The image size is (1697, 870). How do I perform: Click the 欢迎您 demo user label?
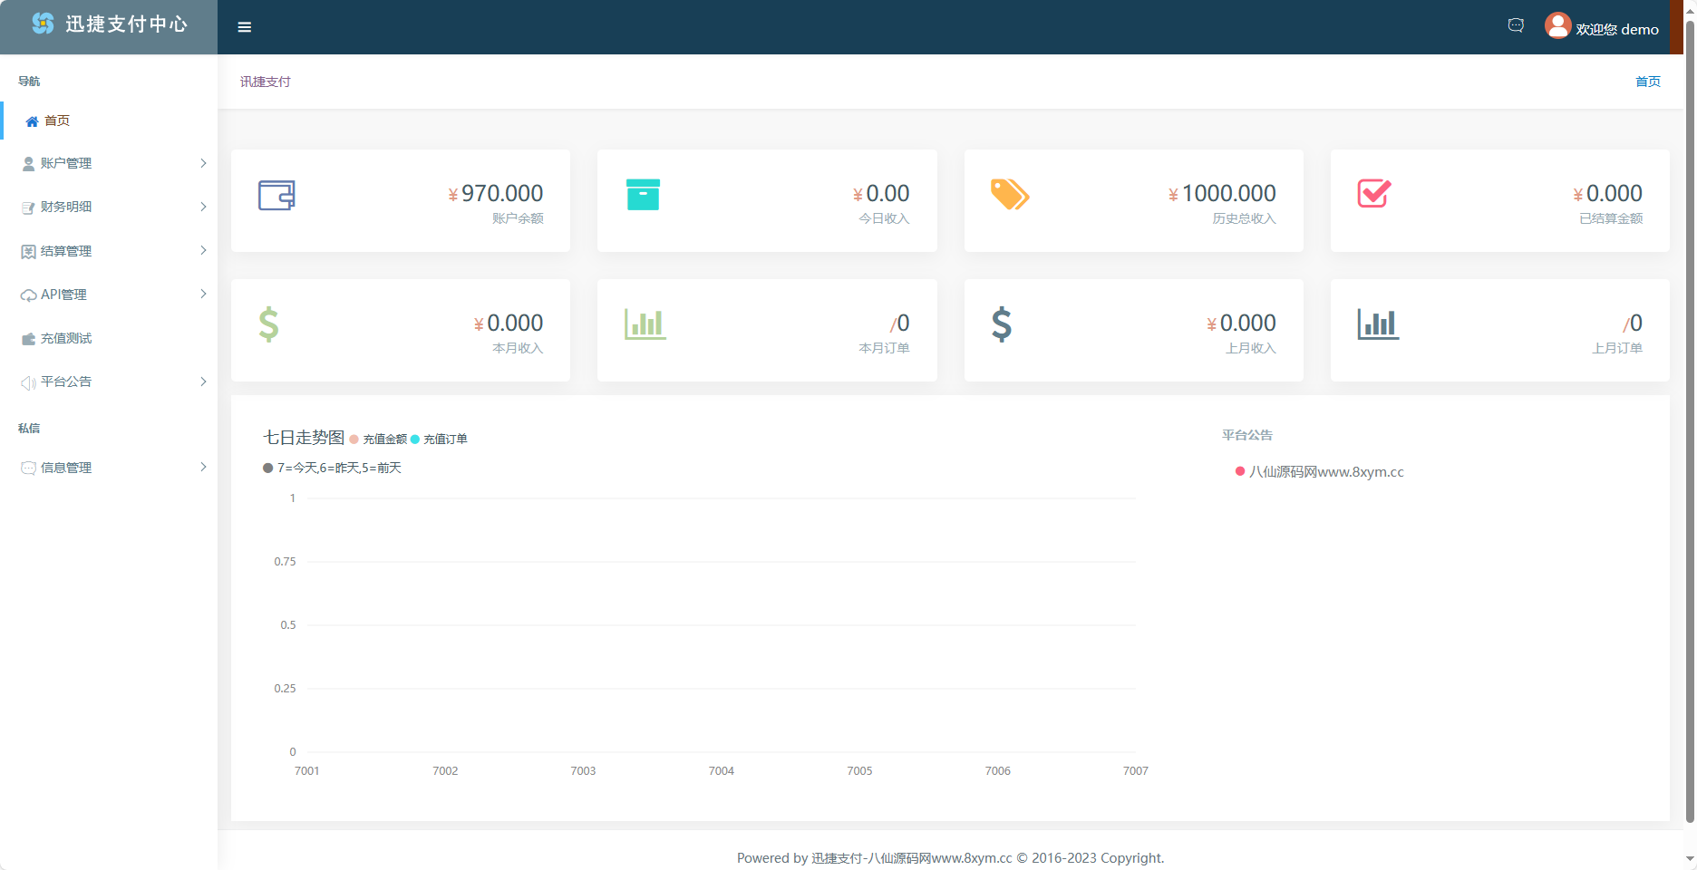pyautogui.click(x=1617, y=29)
